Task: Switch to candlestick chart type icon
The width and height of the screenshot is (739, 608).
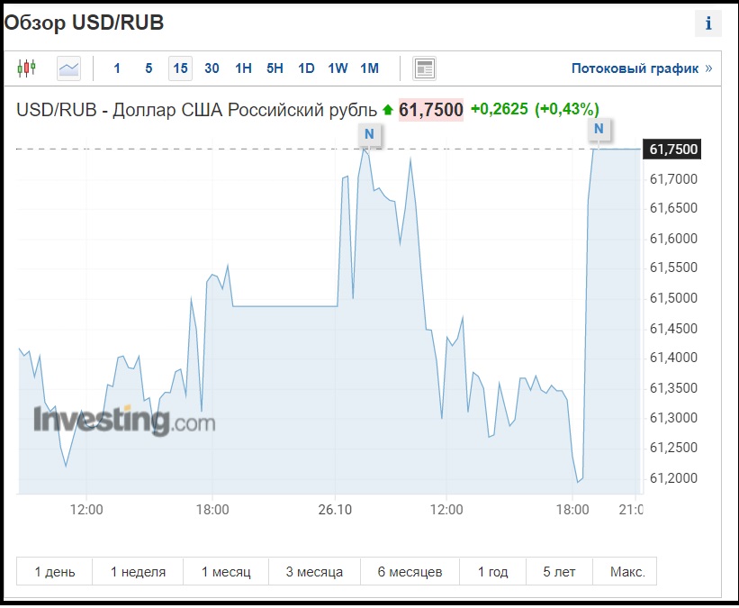Action: (27, 68)
